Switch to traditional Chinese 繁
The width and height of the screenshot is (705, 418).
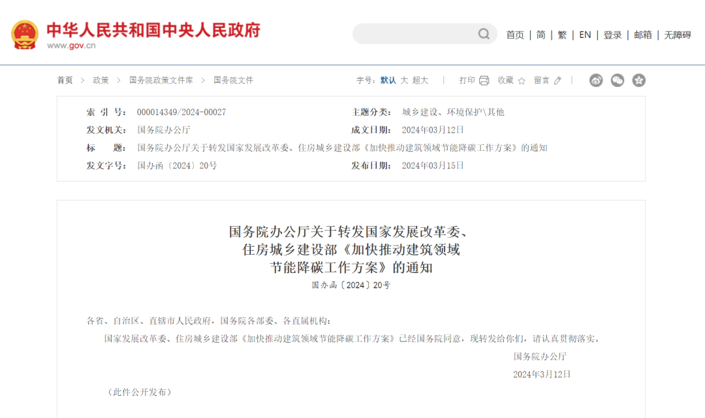tap(562, 35)
